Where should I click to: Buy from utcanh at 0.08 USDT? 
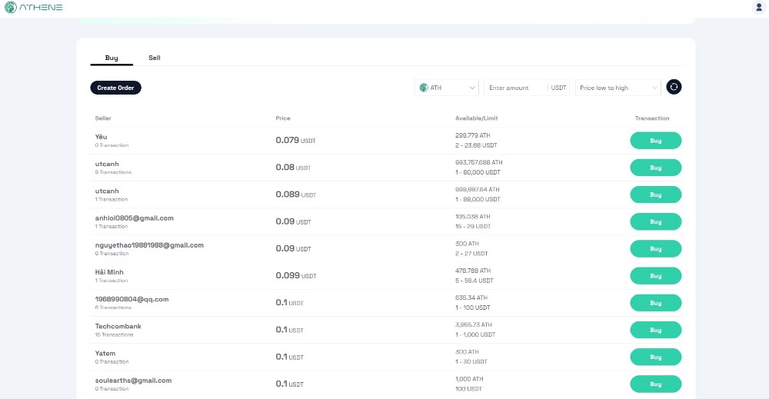tap(656, 168)
